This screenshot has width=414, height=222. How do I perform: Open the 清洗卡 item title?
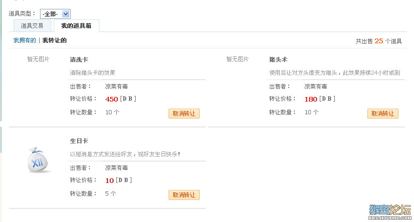[79, 60]
